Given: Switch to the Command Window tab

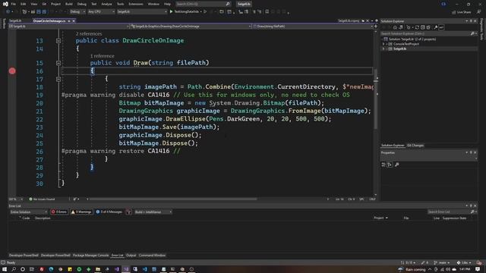Looking at the screenshot, I should pyautogui.click(x=152, y=256).
